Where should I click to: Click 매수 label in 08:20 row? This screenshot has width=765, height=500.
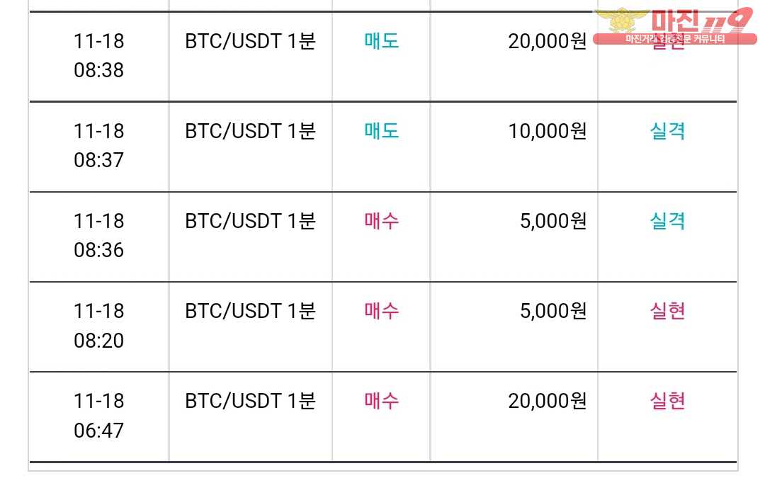(x=382, y=311)
